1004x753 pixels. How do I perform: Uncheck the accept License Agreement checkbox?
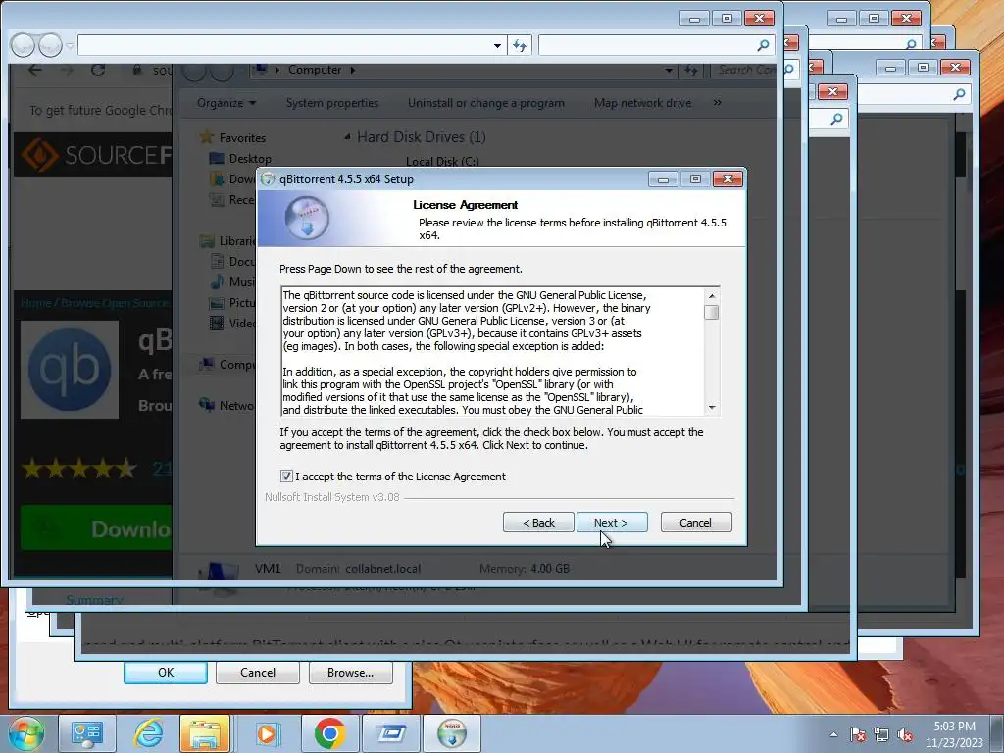[x=286, y=476]
